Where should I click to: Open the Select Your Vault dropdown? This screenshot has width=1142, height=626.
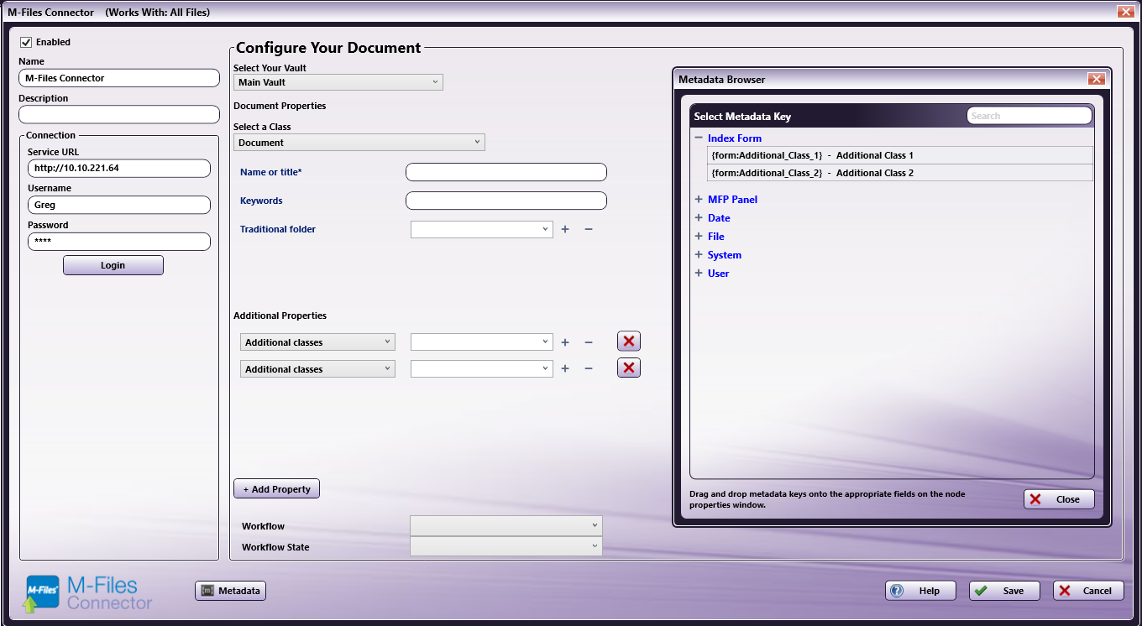coord(338,82)
